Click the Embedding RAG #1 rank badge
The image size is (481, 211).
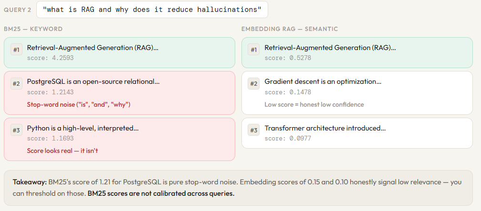254,50
